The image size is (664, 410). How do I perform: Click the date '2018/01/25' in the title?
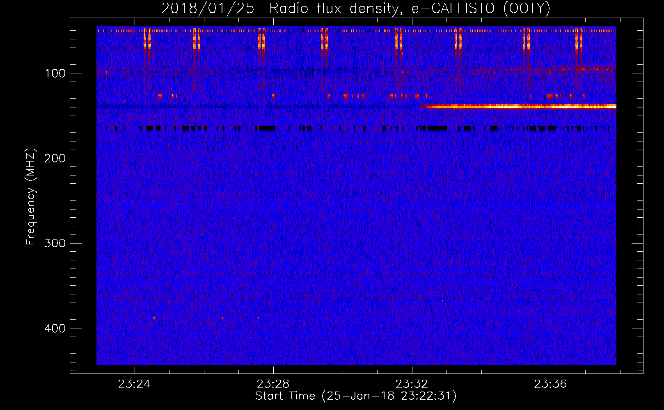click(x=208, y=9)
